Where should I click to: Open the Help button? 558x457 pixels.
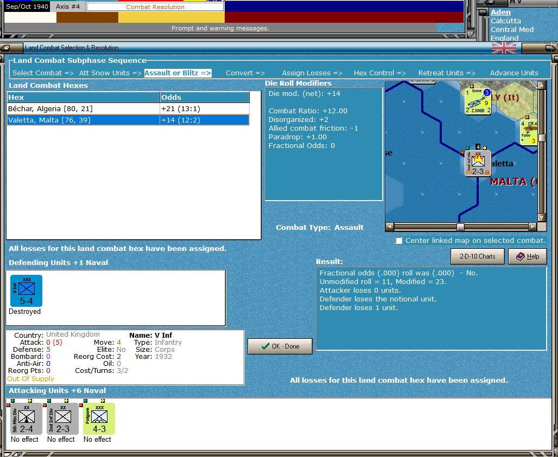tap(528, 256)
